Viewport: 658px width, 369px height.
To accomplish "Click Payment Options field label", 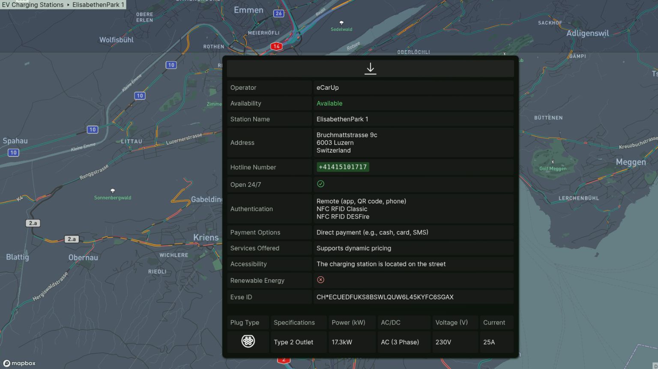I will tap(255, 233).
